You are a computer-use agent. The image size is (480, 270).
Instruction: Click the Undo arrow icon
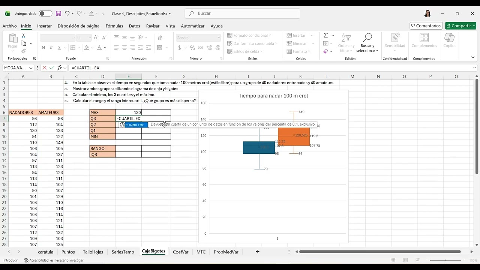tap(67, 13)
